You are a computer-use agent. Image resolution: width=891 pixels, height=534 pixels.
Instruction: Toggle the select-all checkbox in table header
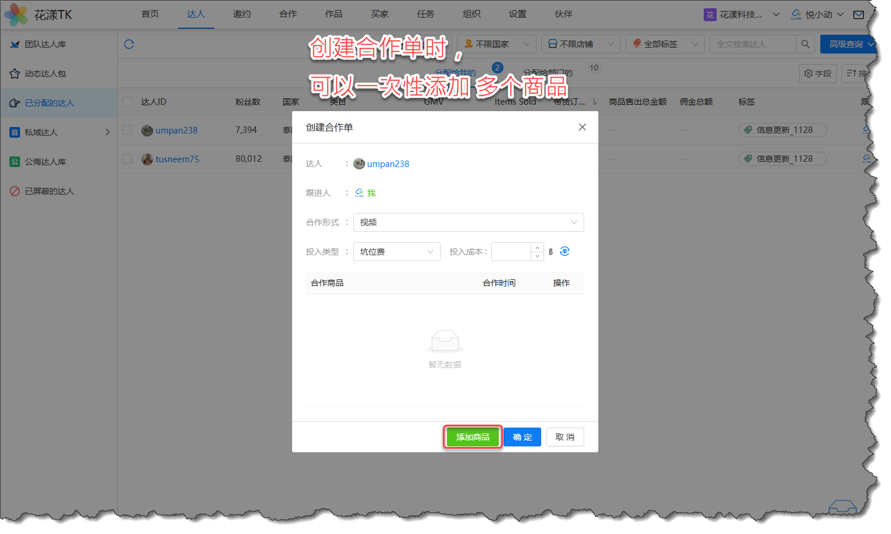tap(127, 102)
